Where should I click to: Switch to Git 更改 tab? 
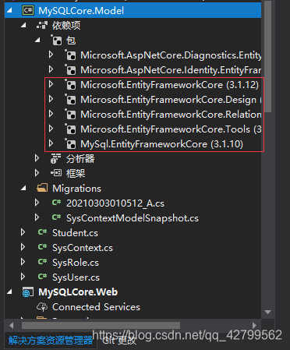pyautogui.click(x=119, y=341)
